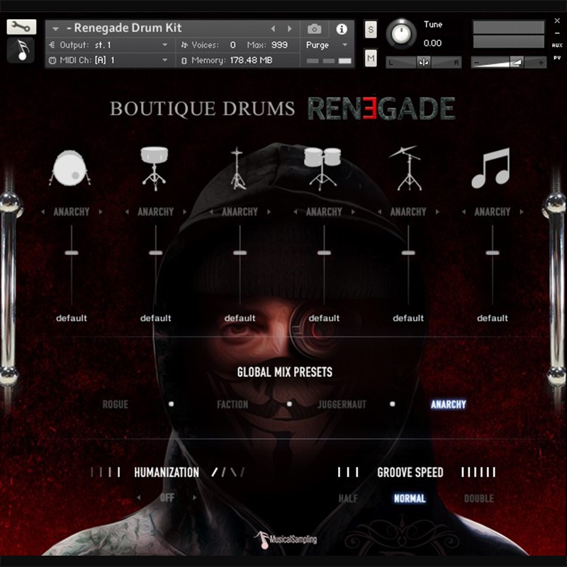Close the instrument with the X
The width and height of the screenshot is (567, 567).
tap(557, 21)
